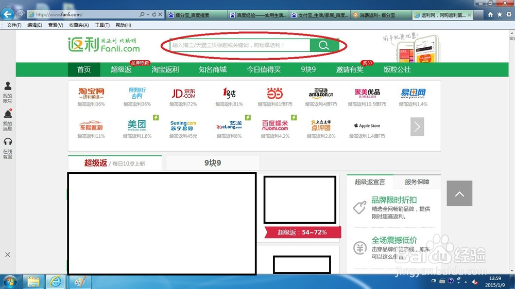Close the left sidebar X icon

[8, 255]
